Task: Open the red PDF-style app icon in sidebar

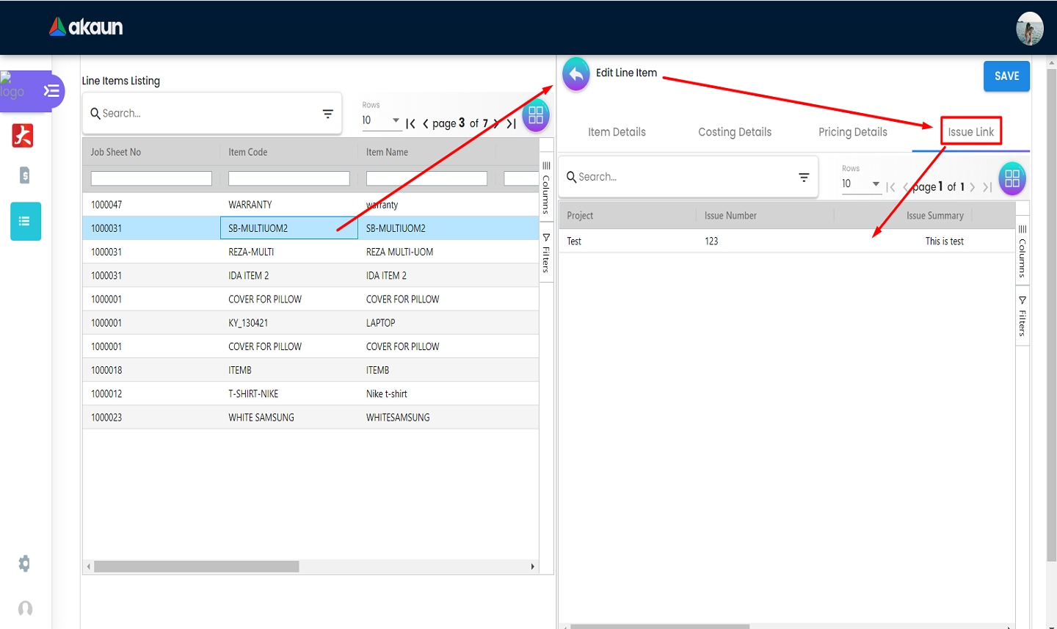Action: tap(23, 136)
